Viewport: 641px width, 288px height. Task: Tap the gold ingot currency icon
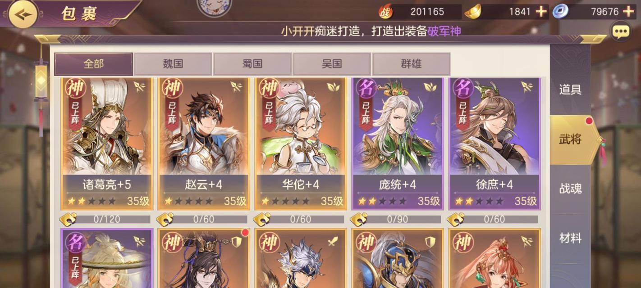click(473, 11)
